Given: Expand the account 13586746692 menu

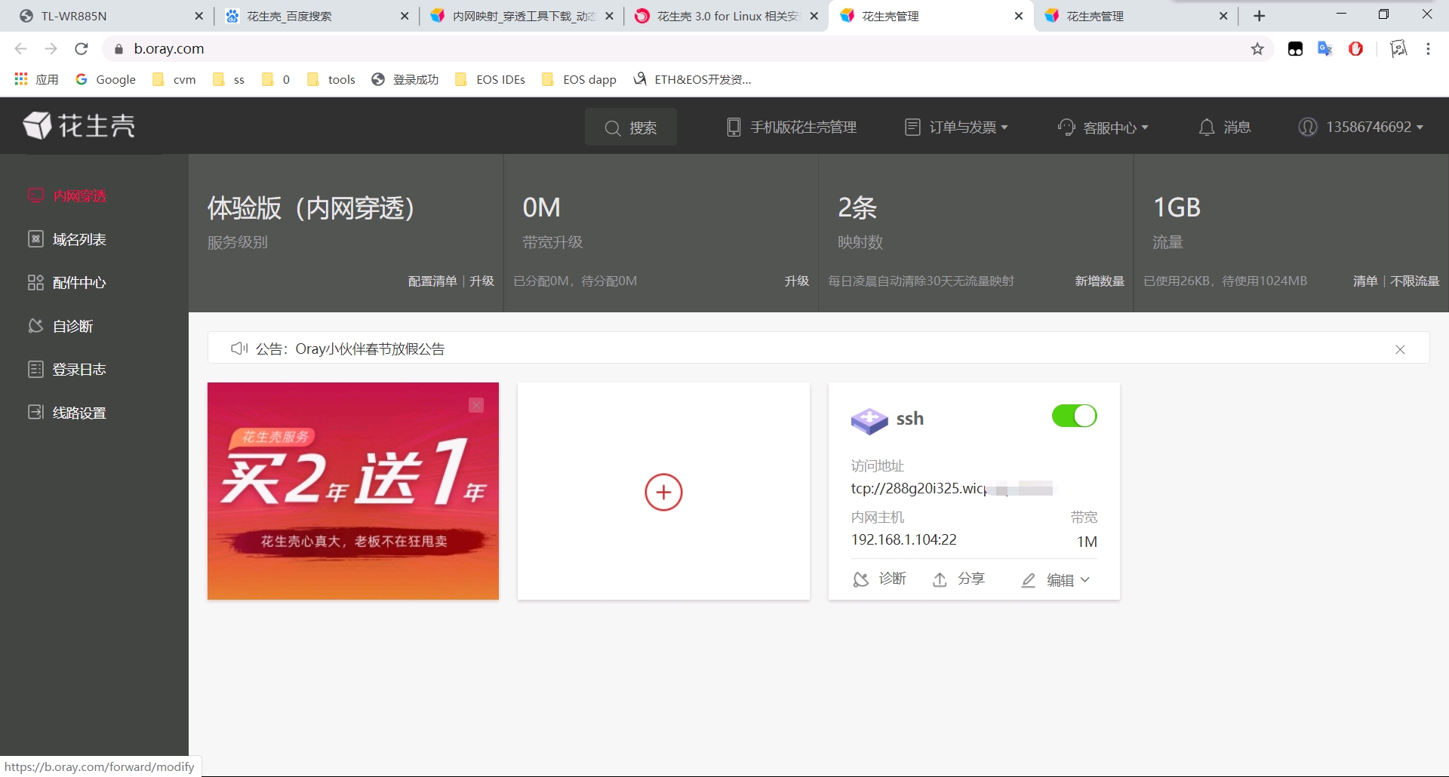Looking at the screenshot, I should (x=1361, y=127).
